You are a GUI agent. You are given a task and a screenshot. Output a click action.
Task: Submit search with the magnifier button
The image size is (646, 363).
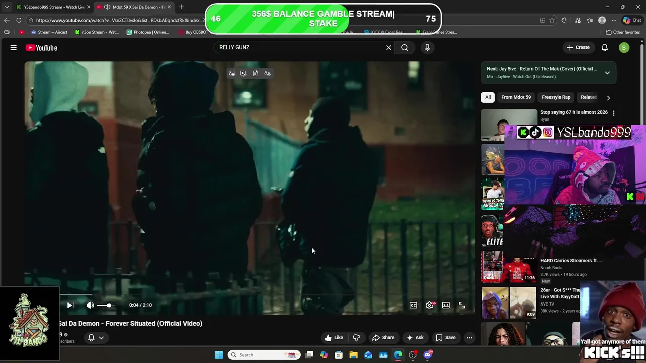[405, 47]
